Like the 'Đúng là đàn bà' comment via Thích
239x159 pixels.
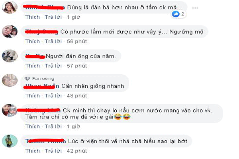point(33,17)
